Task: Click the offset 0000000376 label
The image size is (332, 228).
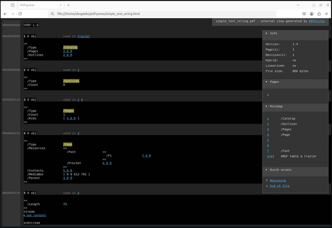Action: point(11,193)
